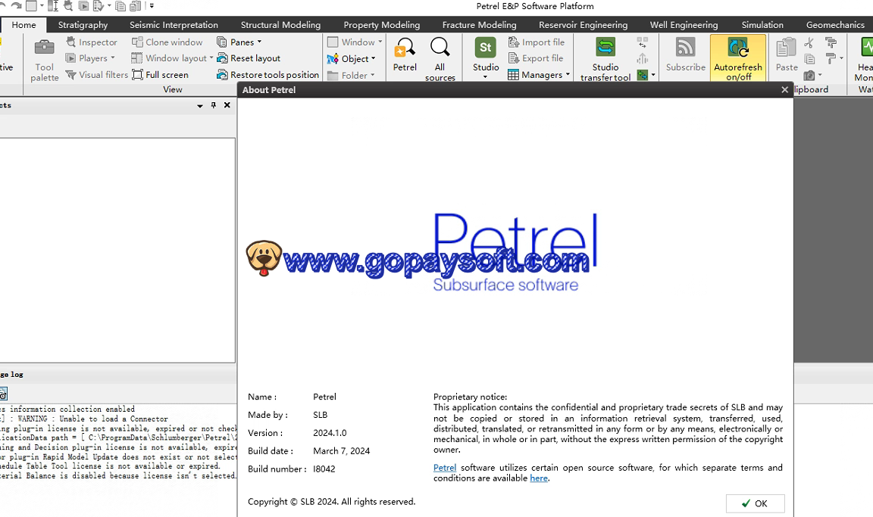Click Import file
This screenshot has width=873, height=517.
537,42
